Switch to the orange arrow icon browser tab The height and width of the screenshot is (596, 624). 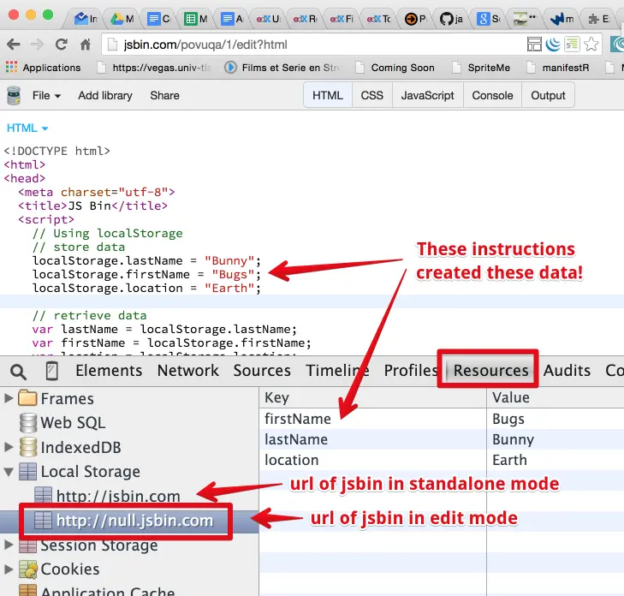click(x=415, y=19)
